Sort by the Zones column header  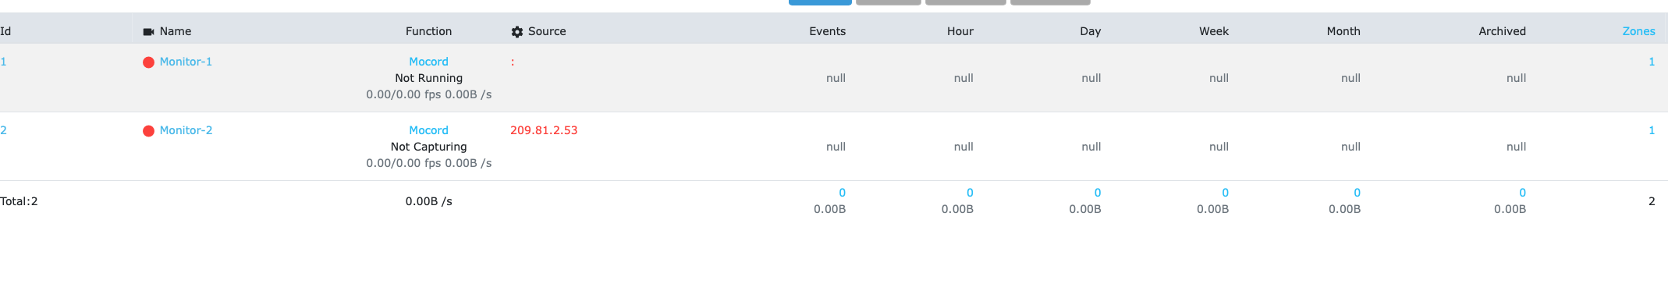pyautogui.click(x=1638, y=31)
